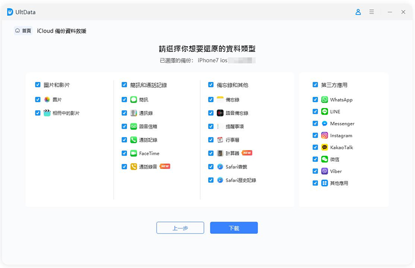415x268 pixels.
Task: Toggle the 行事曆 checkbox
Action: coord(211,139)
